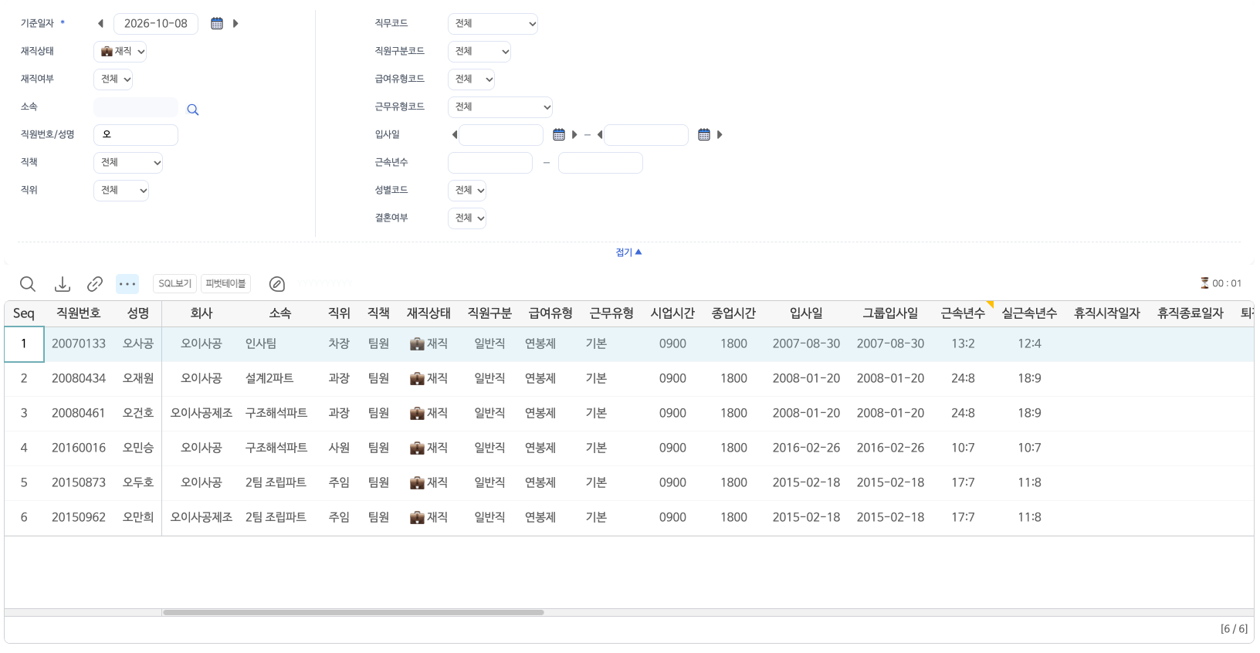
Task: Open calendar picker for 기준일자
Action: pos(217,24)
